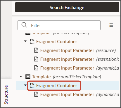Viewport: 121px width, 108px height.
Task: Click the code-file icon of first dynamicLa parameter
Action: tap(36, 68)
